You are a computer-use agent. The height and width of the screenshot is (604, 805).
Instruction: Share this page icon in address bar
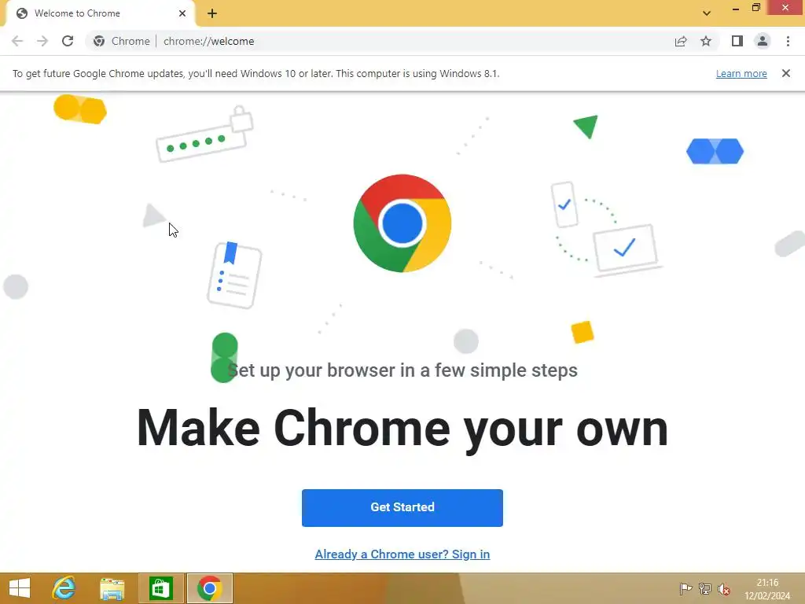tap(681, 41)
